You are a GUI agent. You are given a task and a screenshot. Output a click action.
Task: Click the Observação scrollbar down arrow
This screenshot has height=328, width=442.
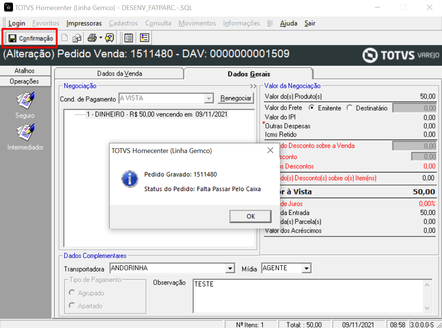point(427,308)
